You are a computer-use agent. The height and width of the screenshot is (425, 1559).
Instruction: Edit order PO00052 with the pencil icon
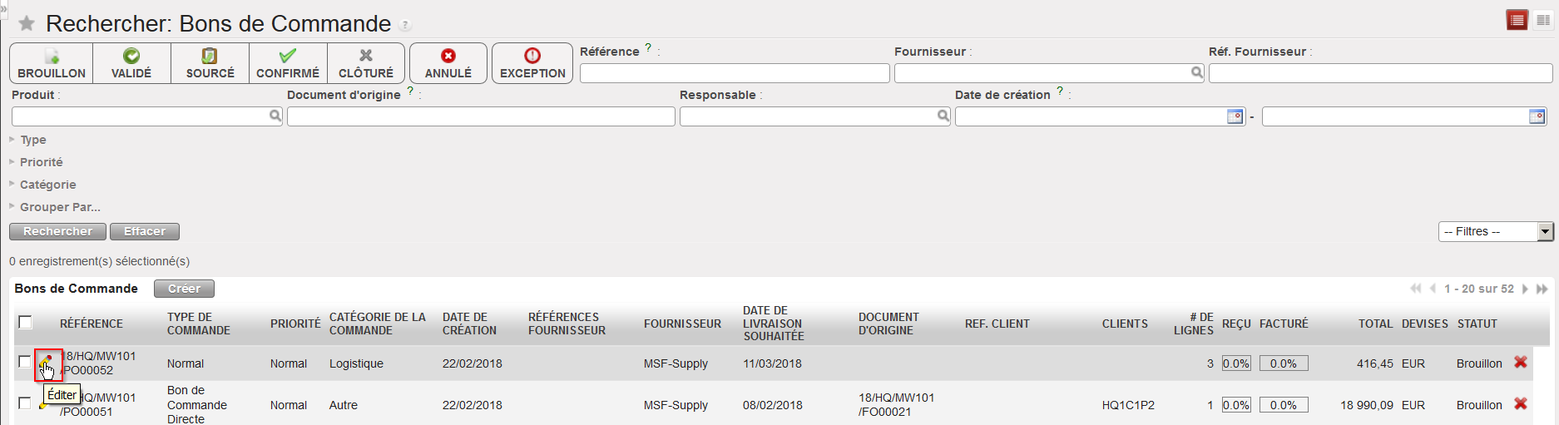point(47,363)
